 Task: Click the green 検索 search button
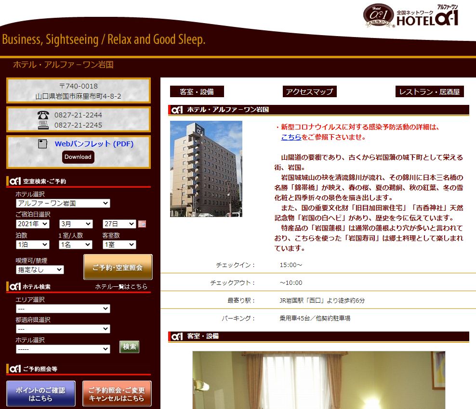coord(130,347)
